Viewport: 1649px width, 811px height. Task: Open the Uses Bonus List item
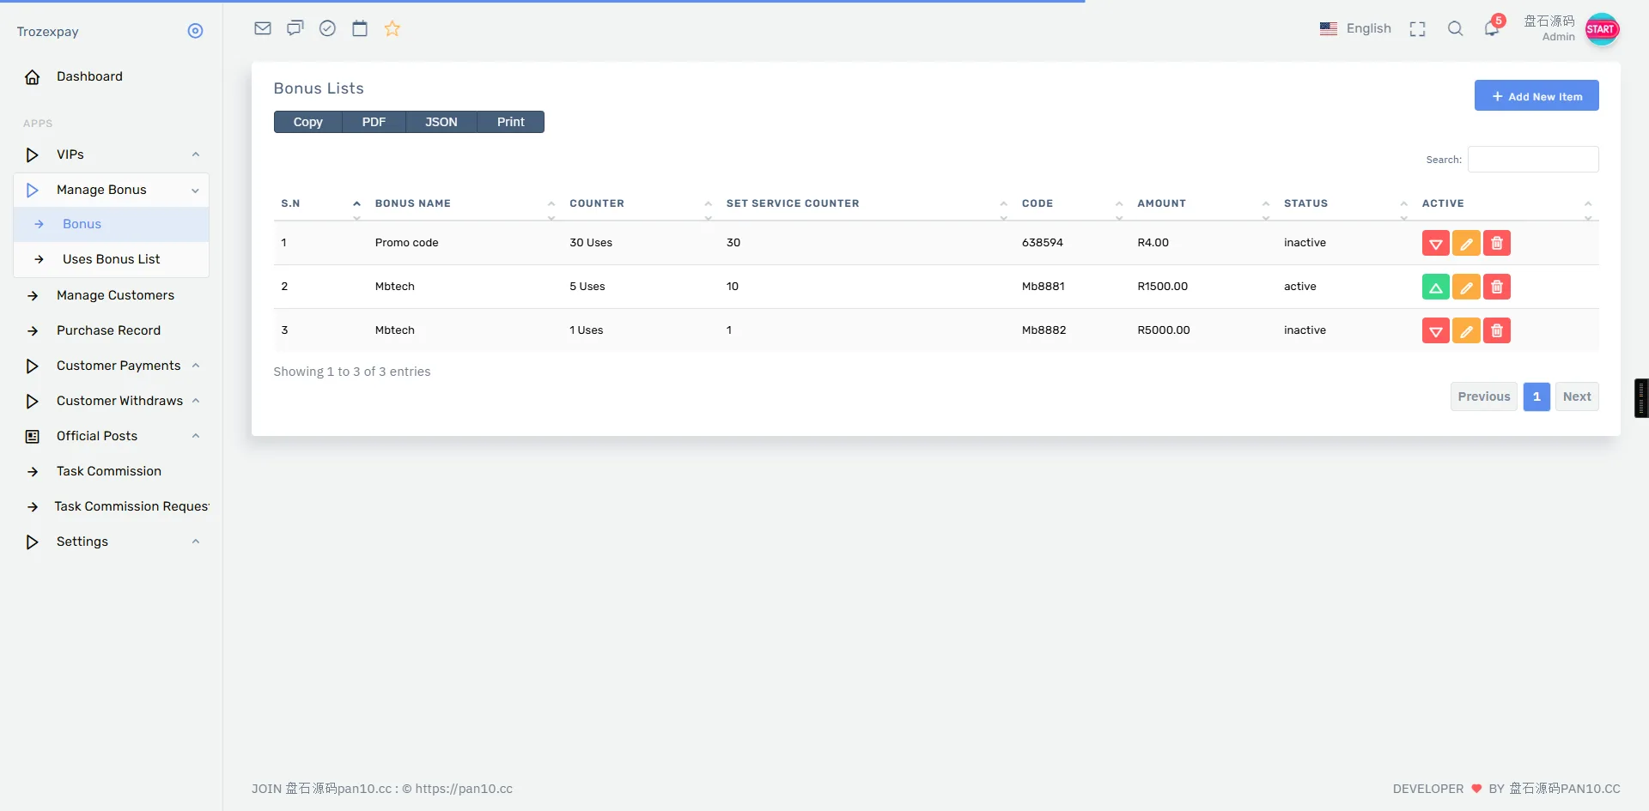click(112, 260)
